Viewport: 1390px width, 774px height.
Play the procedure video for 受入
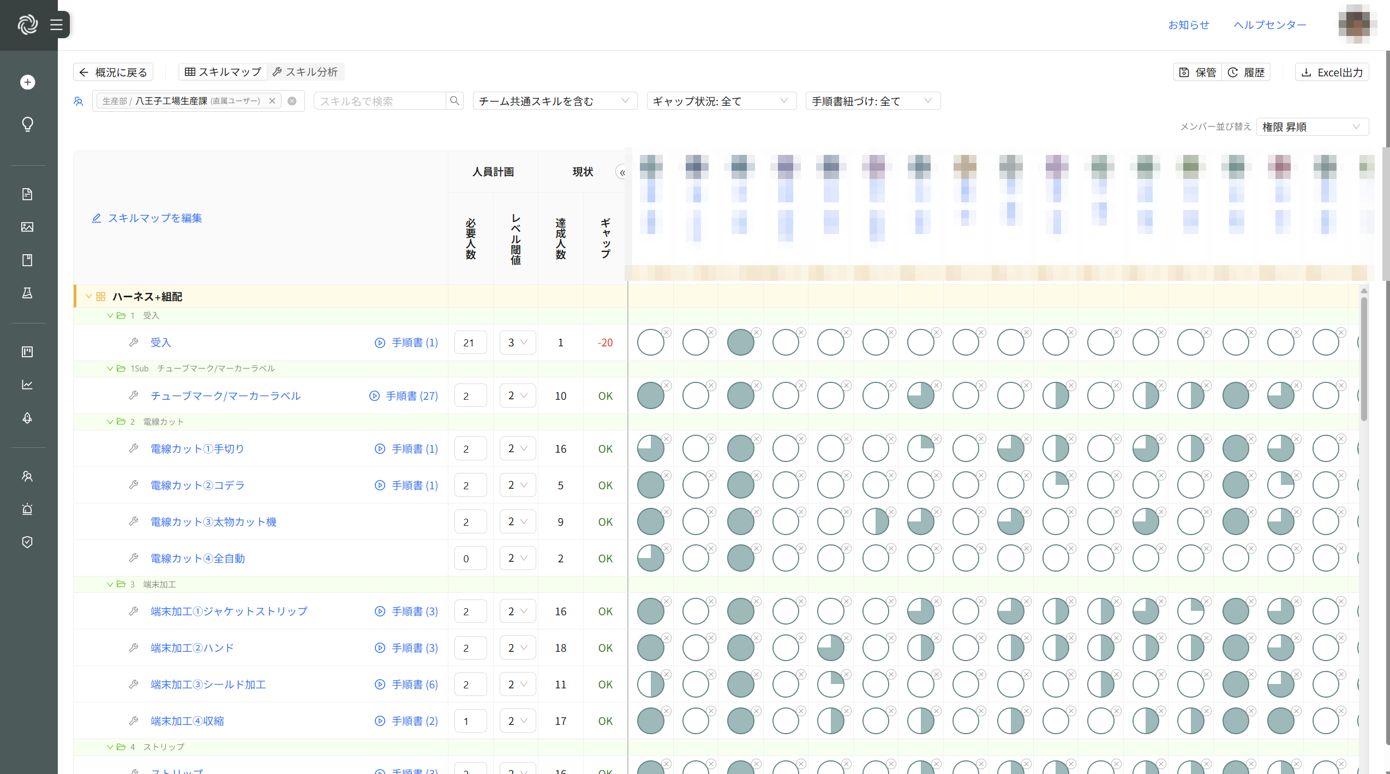pyautogui.click(x=380, y=343)
